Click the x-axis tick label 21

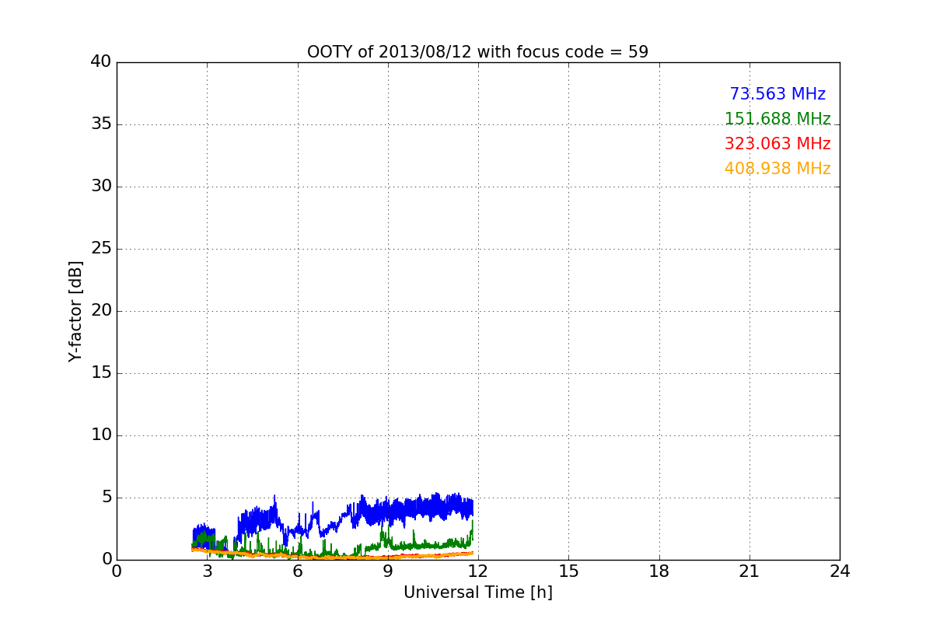pyautogui.click(x=750, y=571)
